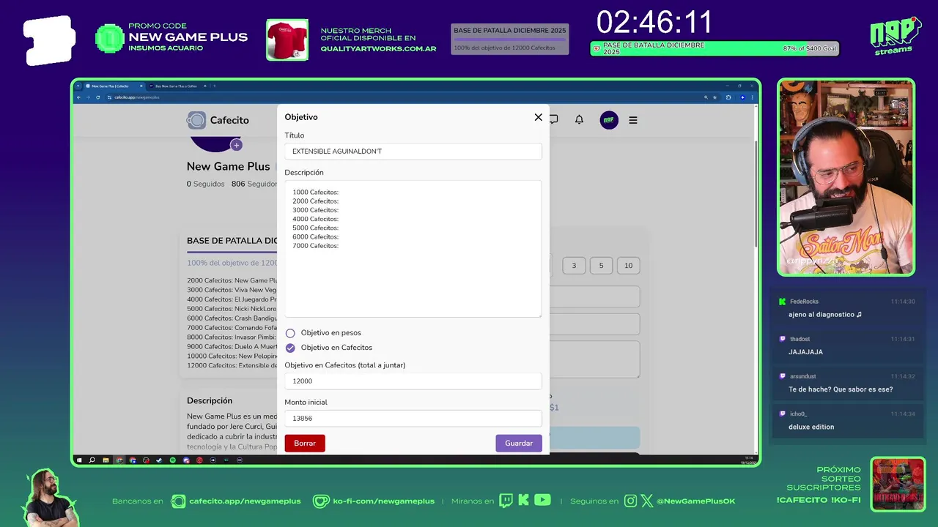Open the Chrome three-dot menu

752,97
